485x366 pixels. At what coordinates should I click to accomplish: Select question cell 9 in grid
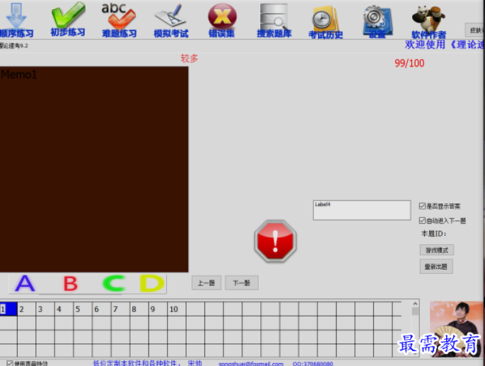pos(158,309)
